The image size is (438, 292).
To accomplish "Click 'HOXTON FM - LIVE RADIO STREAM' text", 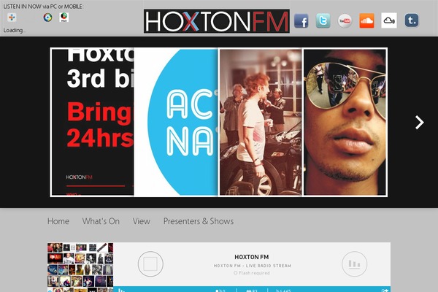I will click(x=253, y=266).
